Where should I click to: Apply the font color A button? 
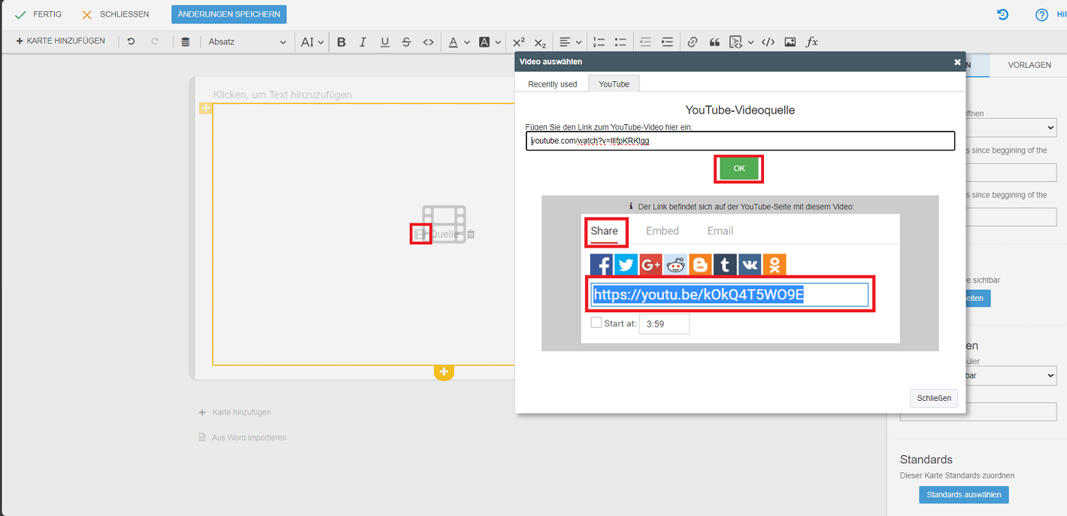(x=453, y=42)
